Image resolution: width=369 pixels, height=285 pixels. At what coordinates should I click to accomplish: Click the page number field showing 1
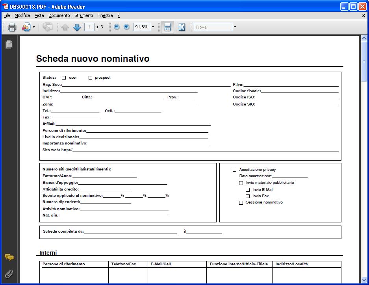pyautogui.click(x=89, y=27)
